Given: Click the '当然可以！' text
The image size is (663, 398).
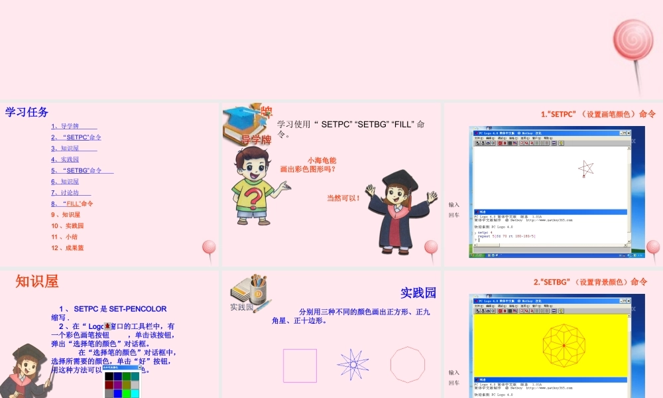Looking at the screenshot, I should [343, 198].
